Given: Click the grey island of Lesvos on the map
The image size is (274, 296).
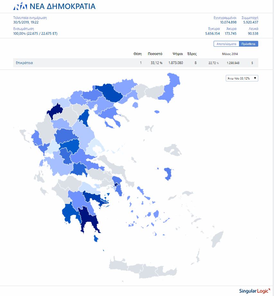Looking at the screenshot, I should (x=173, y=149).
